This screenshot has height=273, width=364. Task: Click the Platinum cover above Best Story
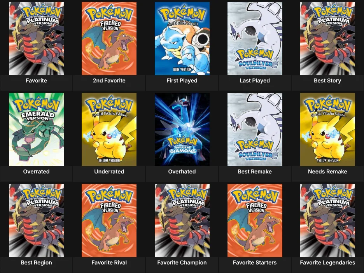point(327,38)
